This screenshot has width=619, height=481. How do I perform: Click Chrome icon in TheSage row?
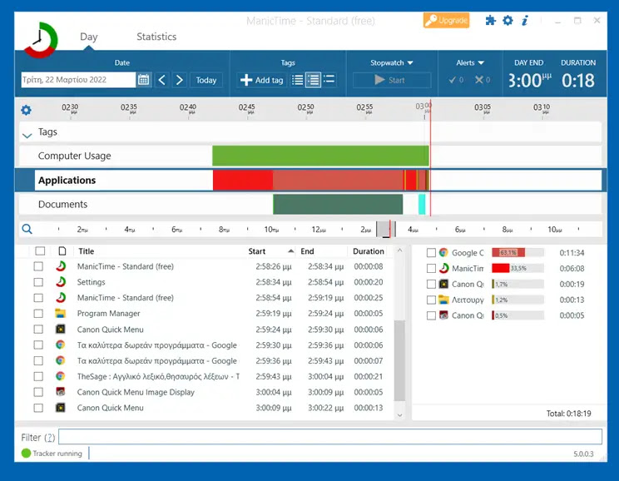61,376
